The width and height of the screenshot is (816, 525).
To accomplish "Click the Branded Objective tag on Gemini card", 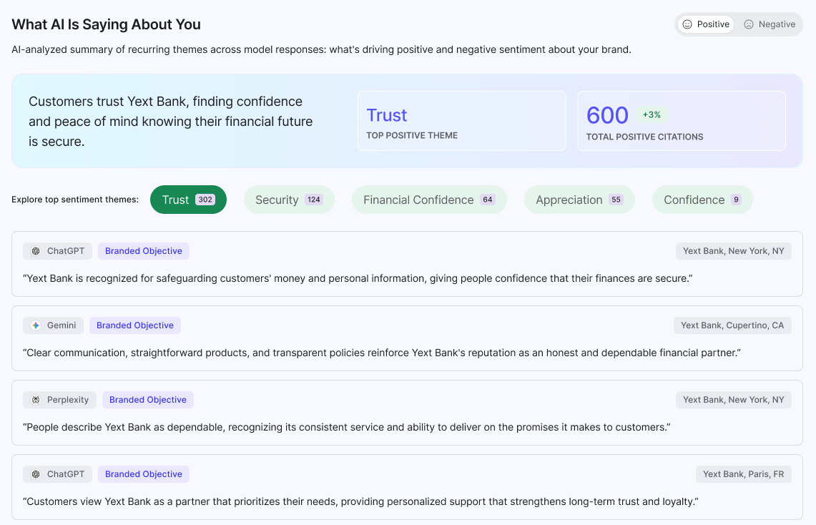I will 135,325.
